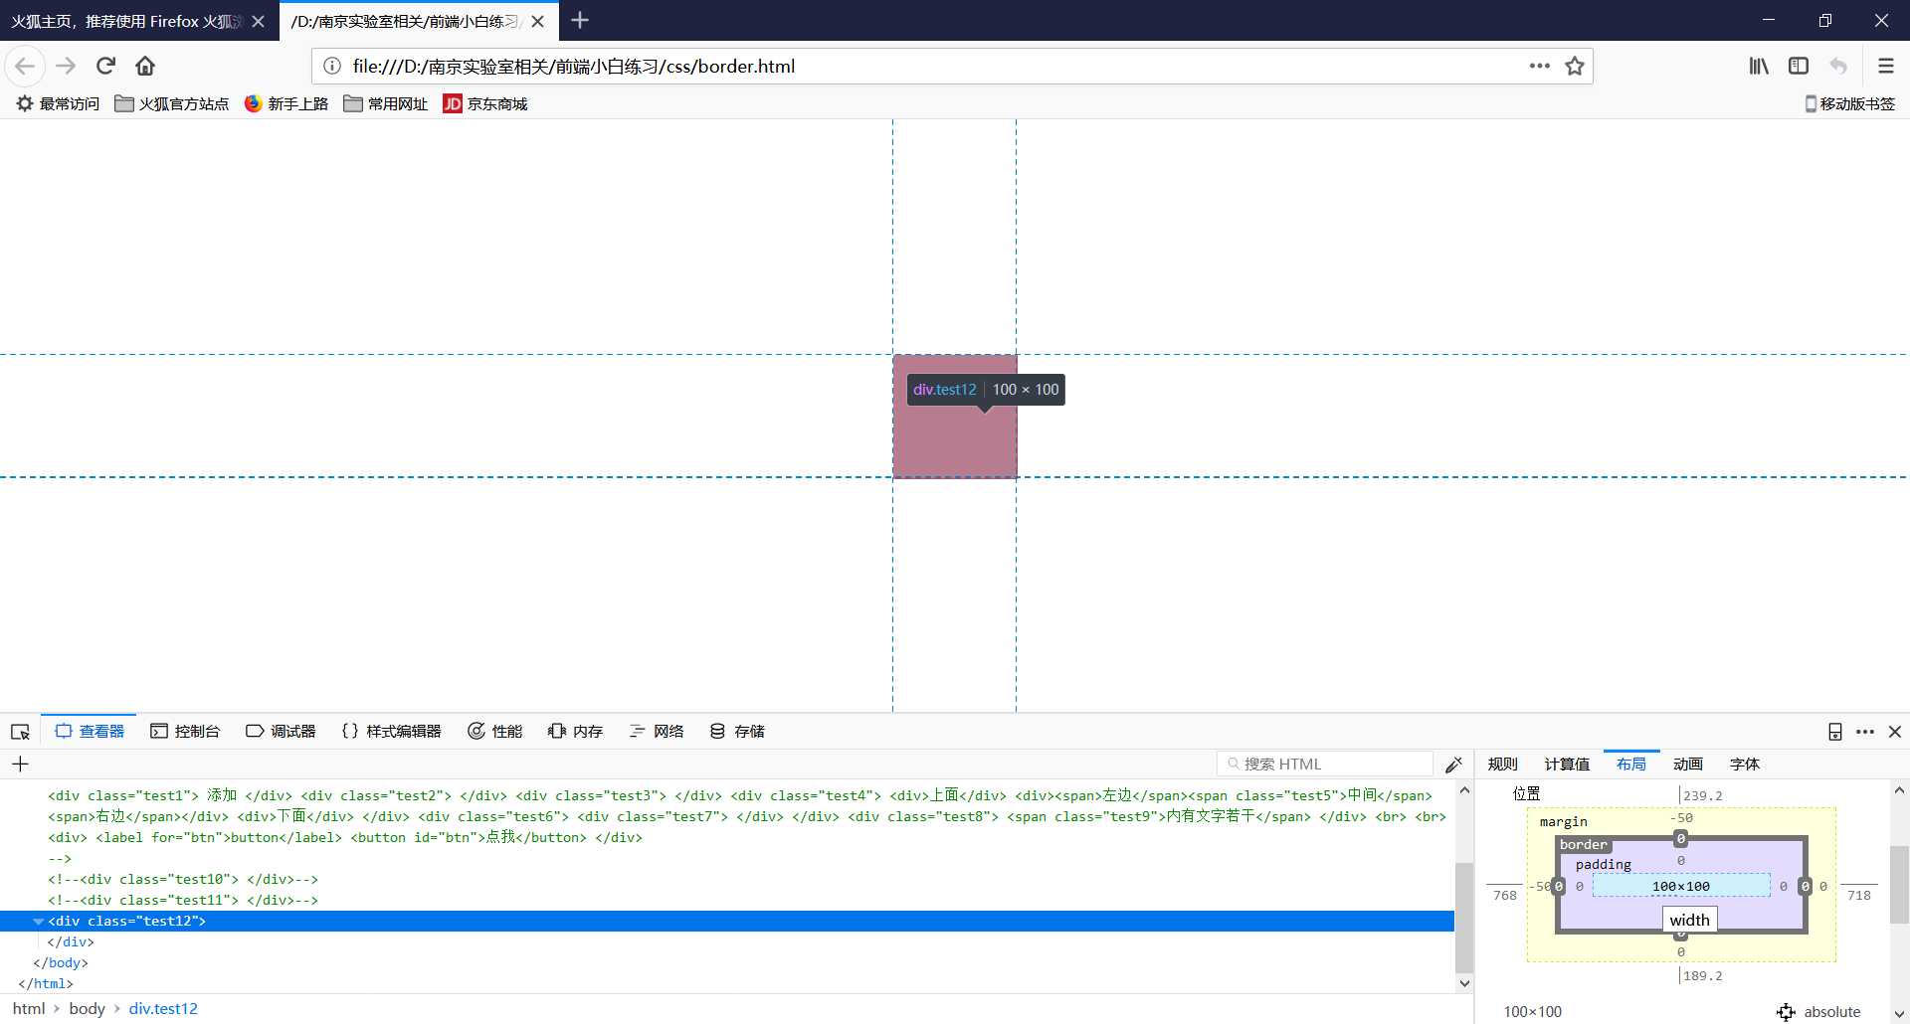This screenshot has height=1024, width=1910.
Task: Open the 动画 animations sidebar tab
Action: click(x=1688, y=764)
